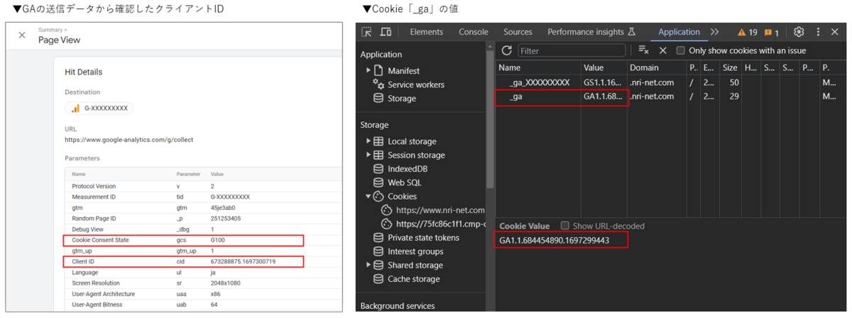This screenshot has width=852, height=318.
Task: Open https://www.nri-net.com cookies entry
Action: click(x=440, y=210)
